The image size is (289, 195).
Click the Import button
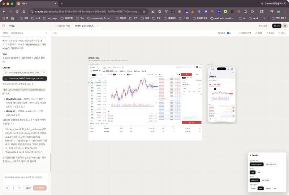(x=28, y=188)
